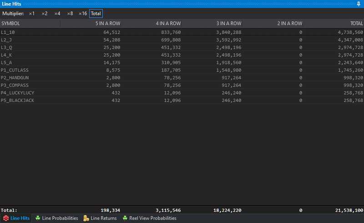
Task: Click the coins icon beside Line Returns
Action: coord(86,218)
